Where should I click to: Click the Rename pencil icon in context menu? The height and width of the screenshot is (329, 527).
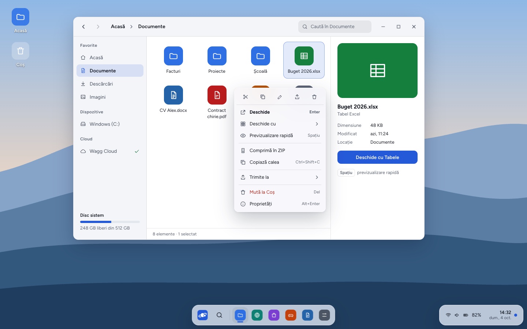pos(280,97)
